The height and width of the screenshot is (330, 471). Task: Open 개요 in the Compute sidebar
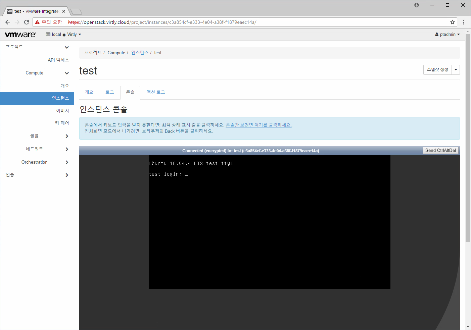pyautogui.click(x=65, y=86)
